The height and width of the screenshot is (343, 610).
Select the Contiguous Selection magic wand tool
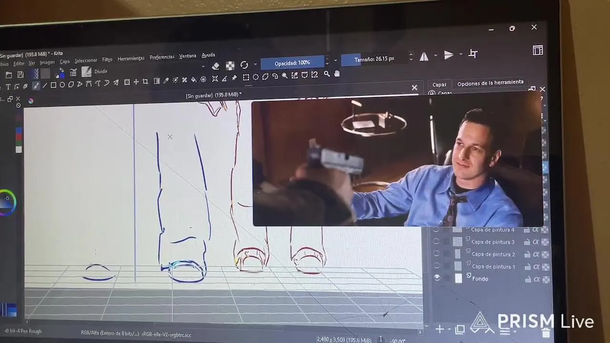[285, 75]
